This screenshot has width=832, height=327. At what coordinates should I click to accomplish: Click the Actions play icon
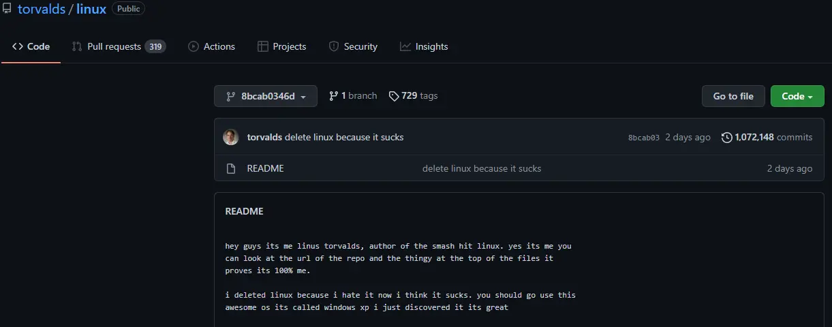[x=194, y=46]
